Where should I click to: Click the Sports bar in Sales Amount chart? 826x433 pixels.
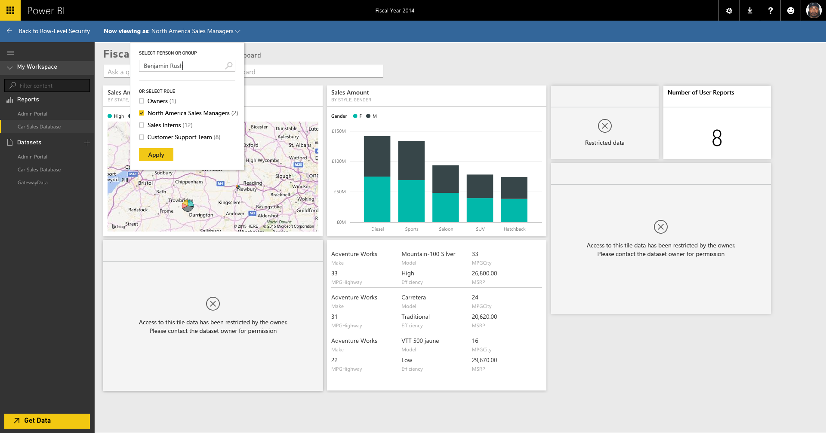[x=411, y=181]
